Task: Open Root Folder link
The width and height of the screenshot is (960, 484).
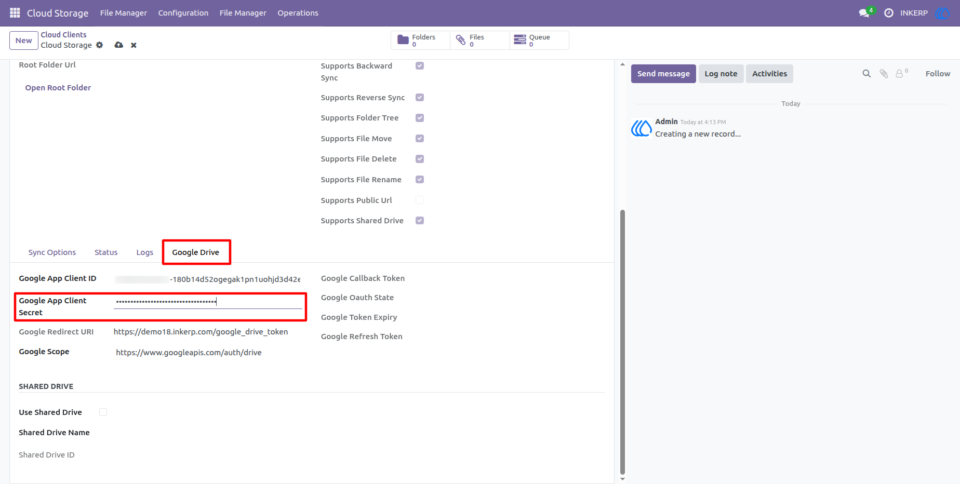Action: [58, 88]
